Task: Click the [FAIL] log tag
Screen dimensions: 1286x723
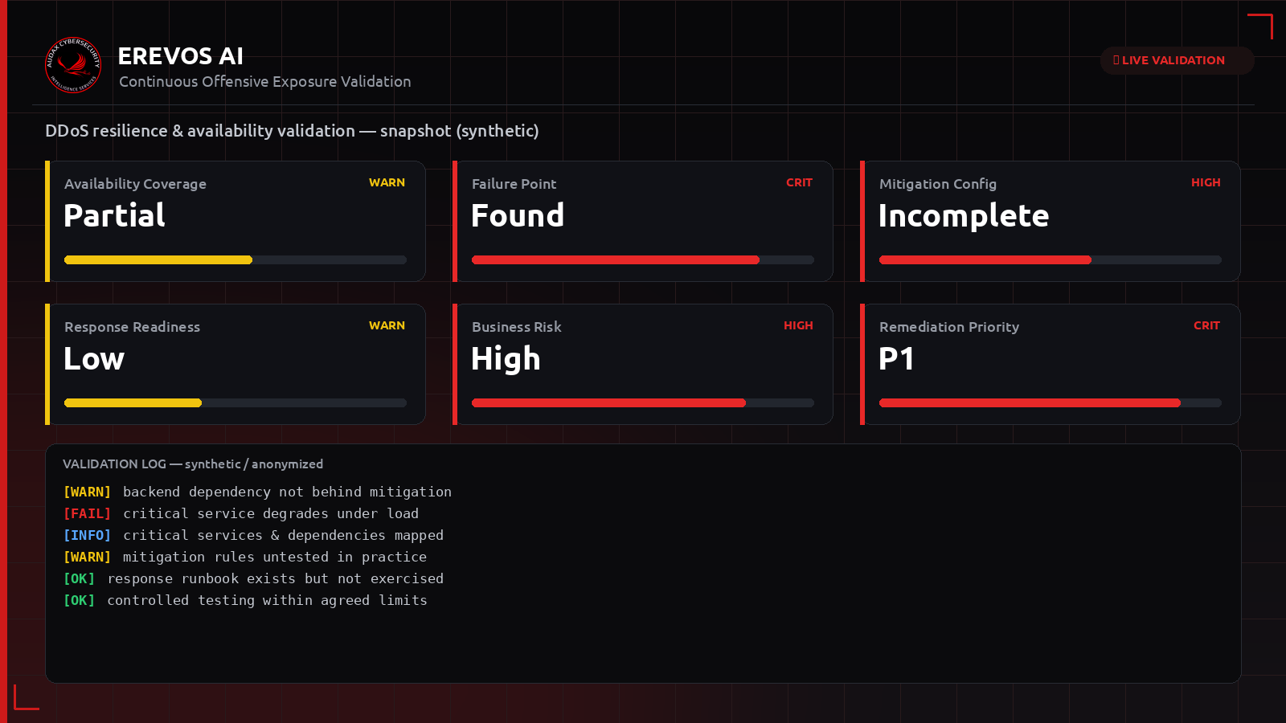Action: tap(87, 513)
